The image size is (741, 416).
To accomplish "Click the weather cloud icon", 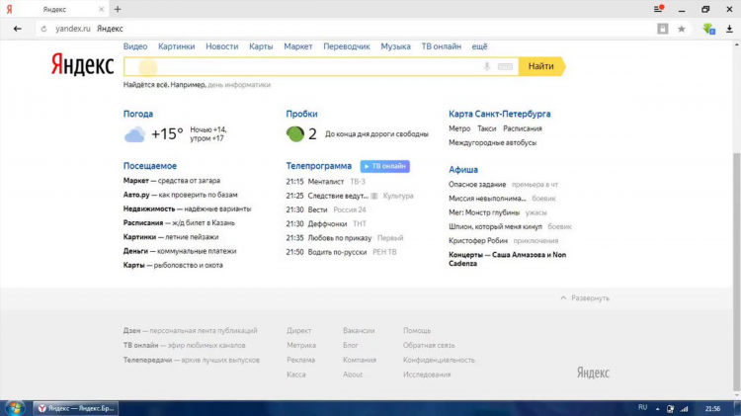I will (x=134, y=134).
